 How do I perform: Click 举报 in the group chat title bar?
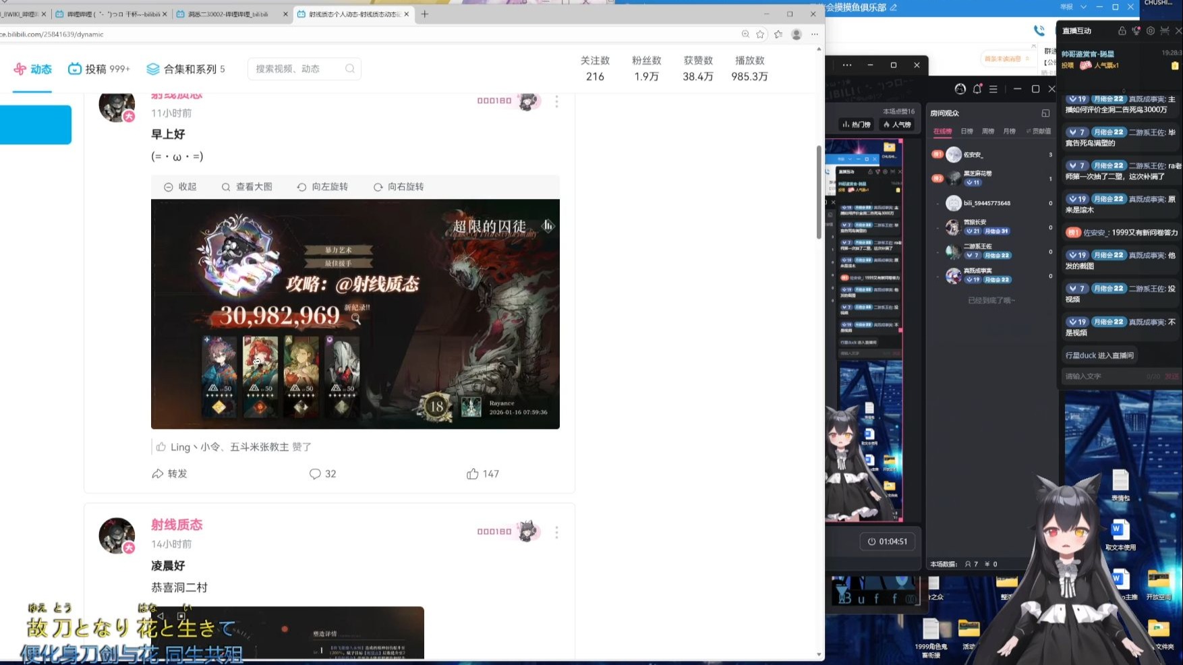point(1066,7)
